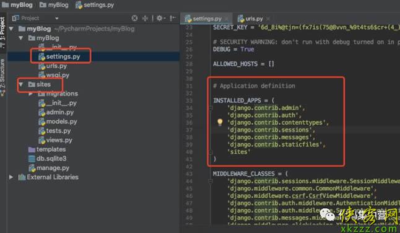
Task: Select settings.py in the project tree
Action: tap(63, 56)
